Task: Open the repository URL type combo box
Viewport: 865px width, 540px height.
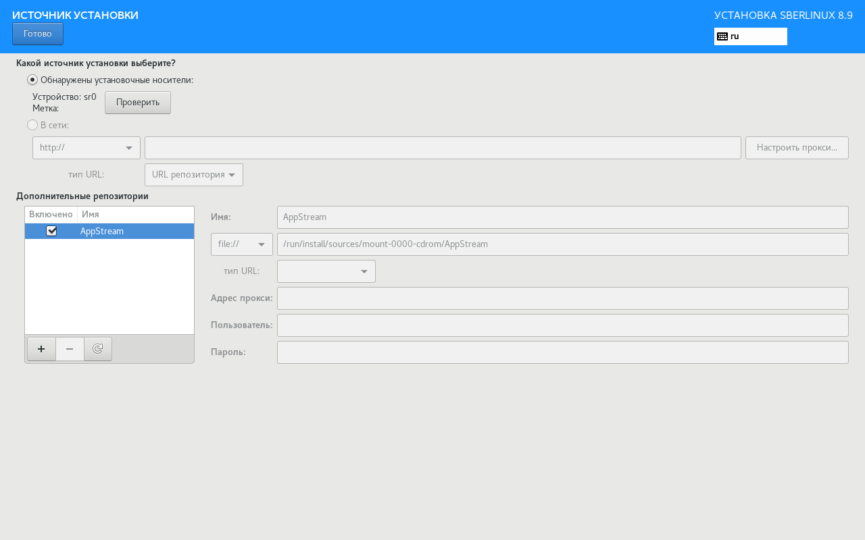Action: click(x=326, y=271)
